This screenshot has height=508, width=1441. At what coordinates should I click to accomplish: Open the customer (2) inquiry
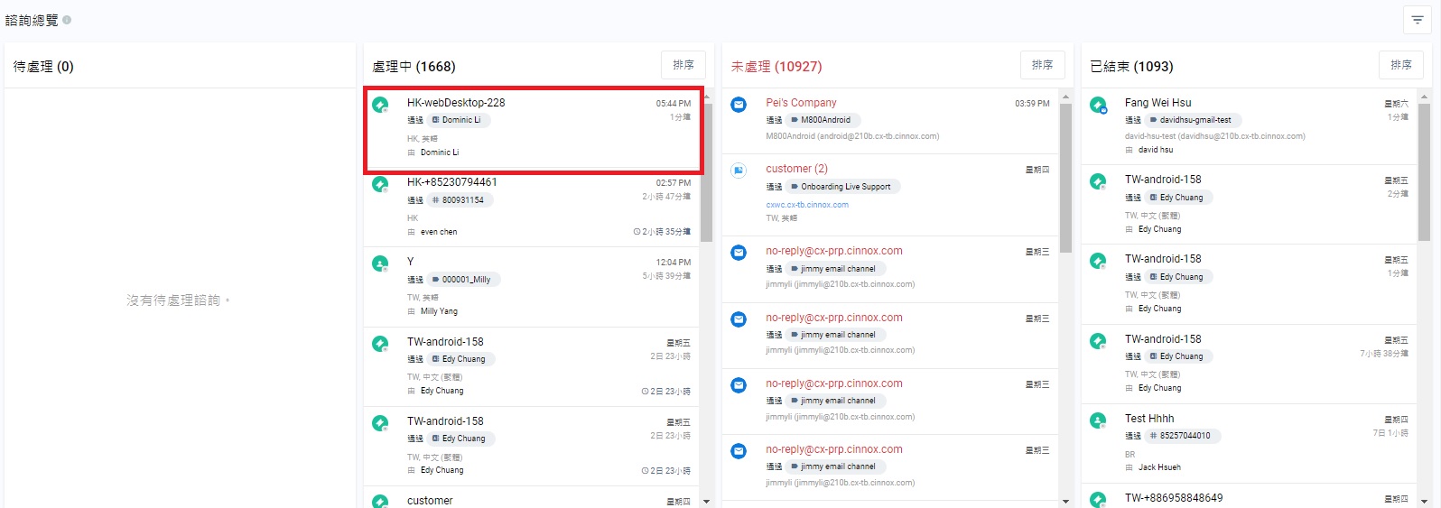pyautogui.click(x=890, y=195)
